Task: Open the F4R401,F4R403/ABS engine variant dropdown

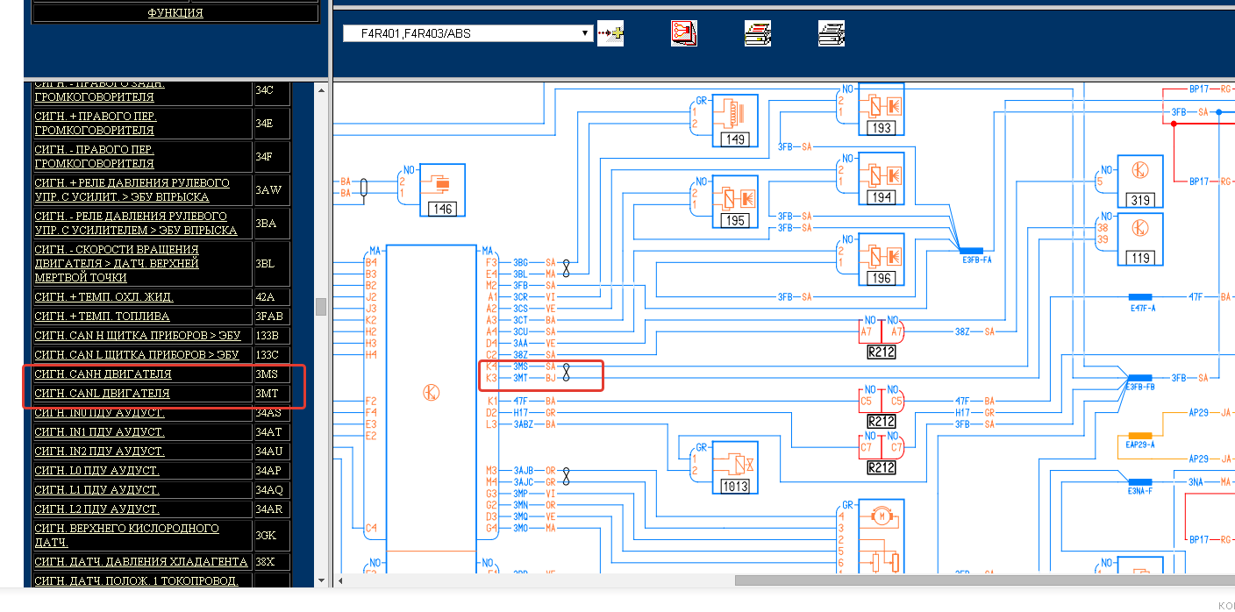Action: coord(468,33)
